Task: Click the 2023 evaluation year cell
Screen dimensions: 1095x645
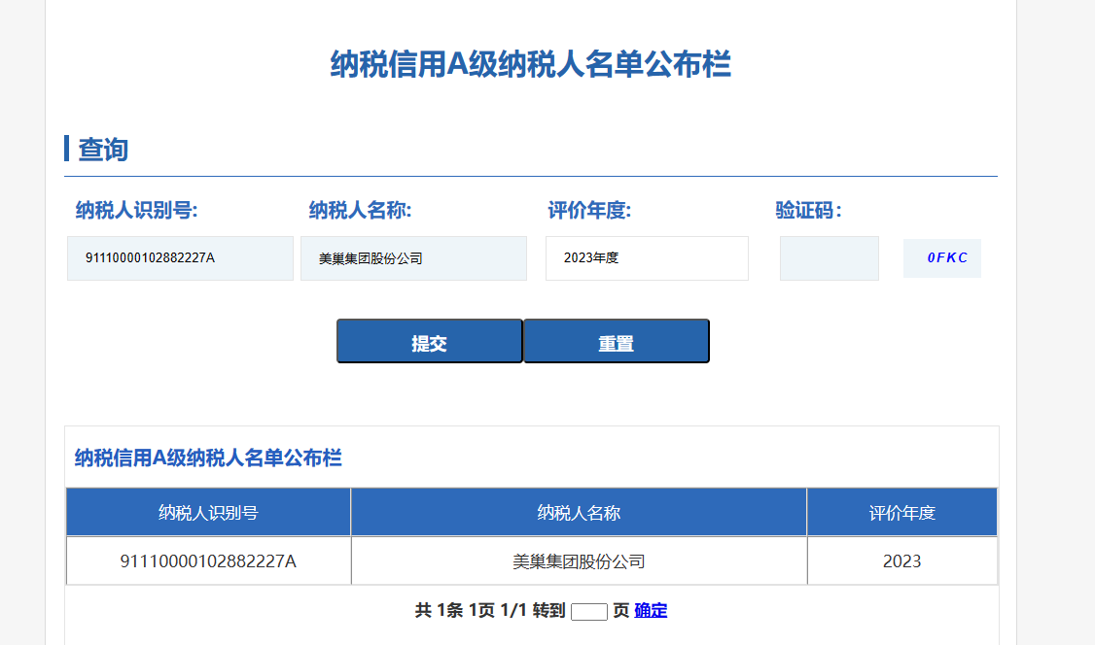Action: pyautogui.click(x=901, y=560)
